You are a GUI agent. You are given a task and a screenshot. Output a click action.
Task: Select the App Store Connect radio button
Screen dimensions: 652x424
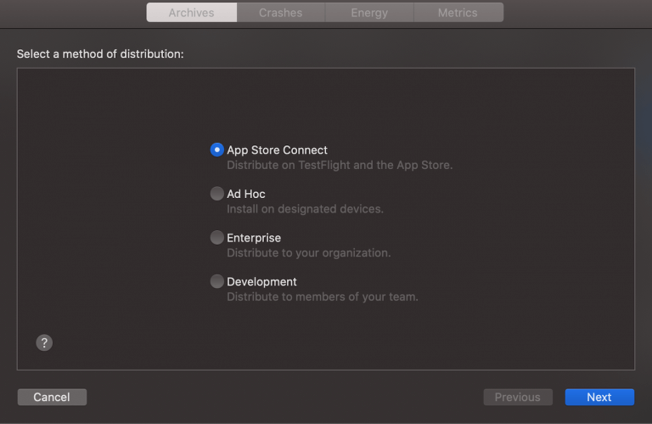pos(217,150)
